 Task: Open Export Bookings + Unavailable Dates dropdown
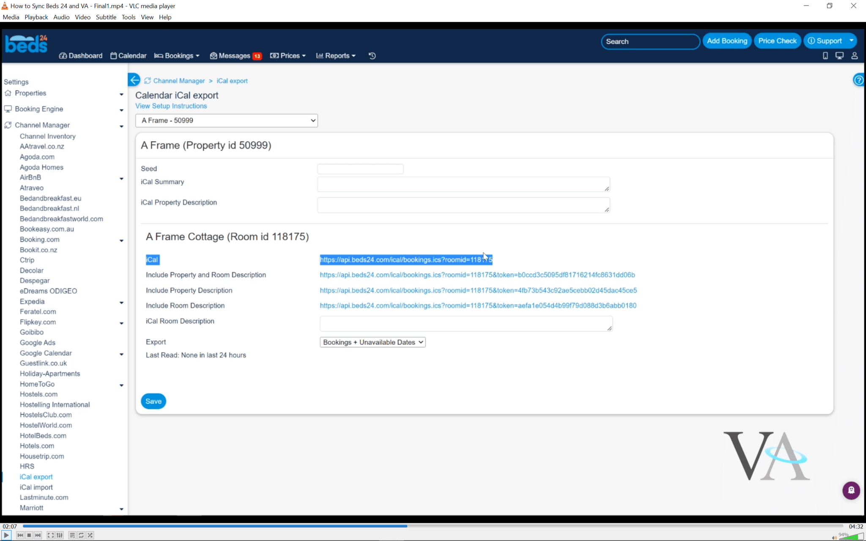372,342
